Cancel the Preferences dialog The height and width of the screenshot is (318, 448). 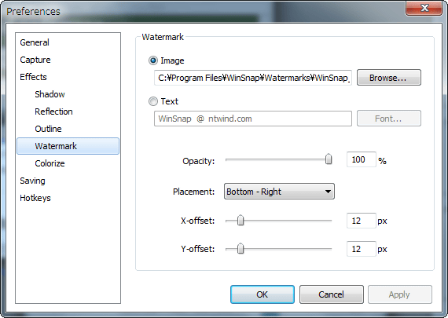(332, 294)
